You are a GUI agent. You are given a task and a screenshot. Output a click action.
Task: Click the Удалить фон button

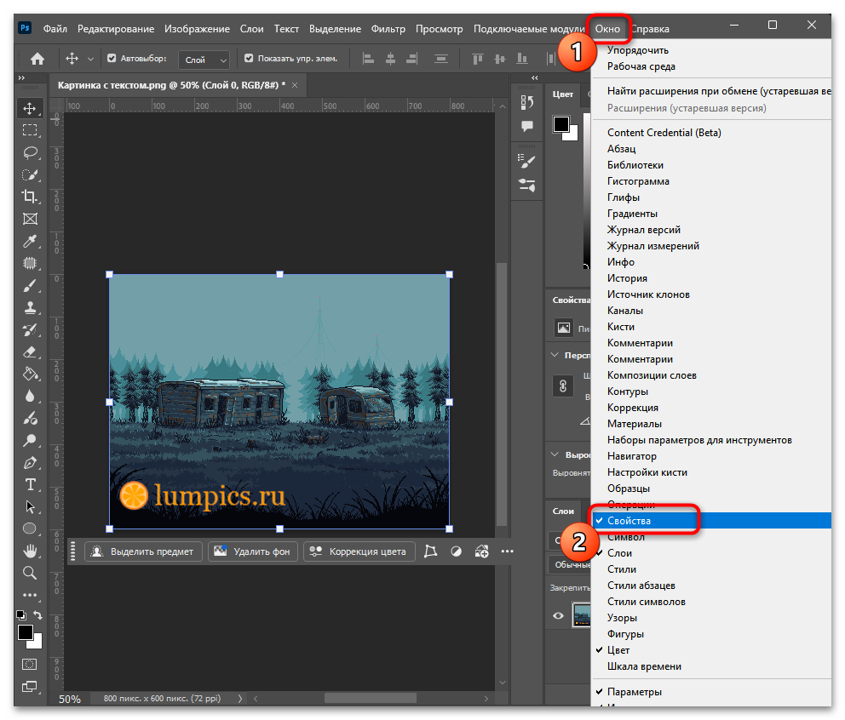click(253, 551)
